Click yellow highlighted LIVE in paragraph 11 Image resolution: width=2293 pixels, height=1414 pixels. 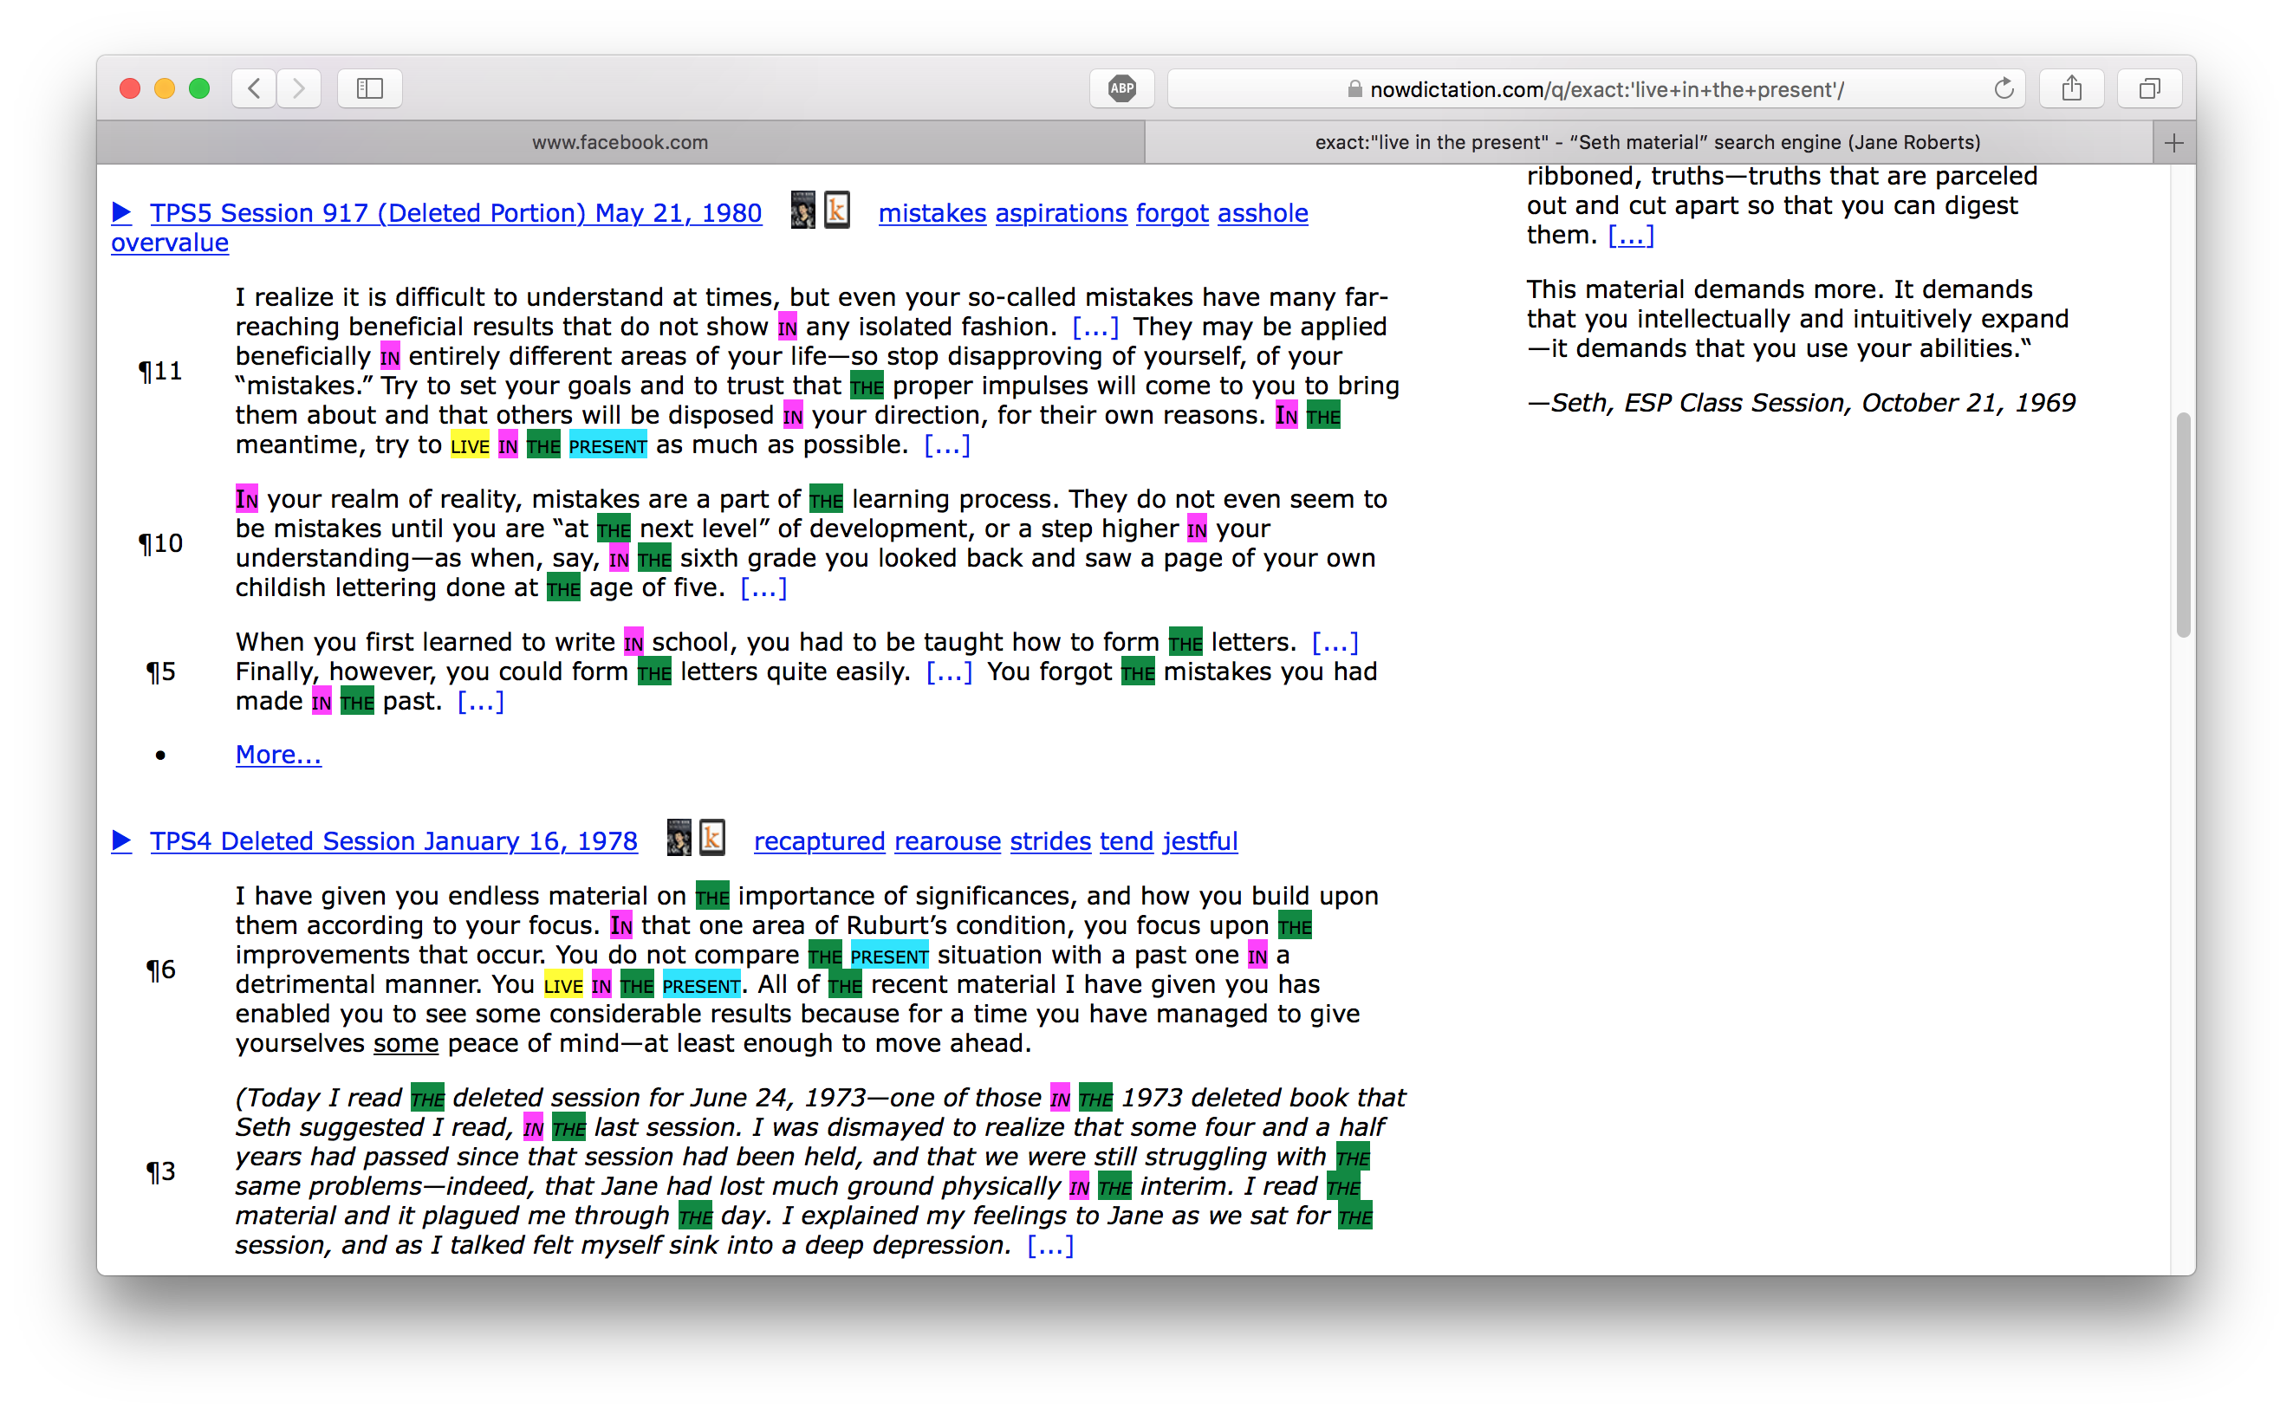pyautogui.click(x=470, y=446)
